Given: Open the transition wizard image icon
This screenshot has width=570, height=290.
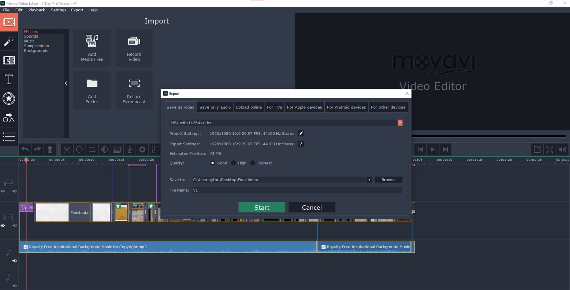Looking at the screenshot, I should pyautogui.click(x=117, y=149).
